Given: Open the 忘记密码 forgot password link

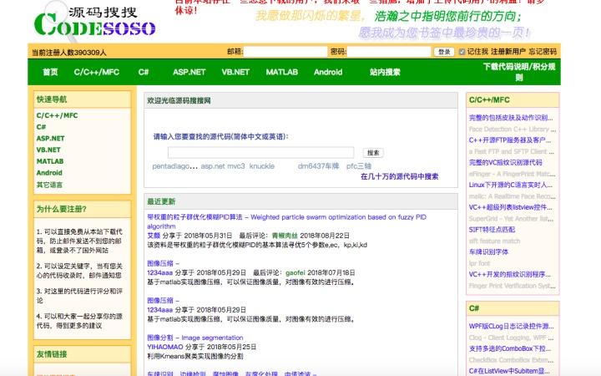Looking at the screenshot, I should (x=543, y=52).
